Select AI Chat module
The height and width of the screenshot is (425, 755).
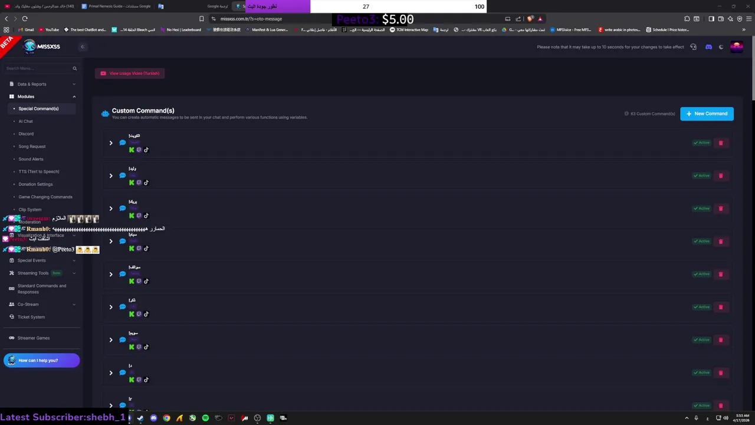coord(25,122)
